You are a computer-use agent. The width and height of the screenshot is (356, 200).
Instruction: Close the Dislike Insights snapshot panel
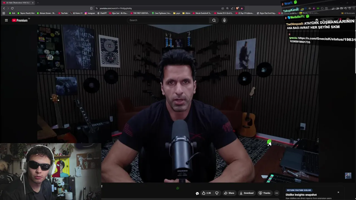coord(338,192)
